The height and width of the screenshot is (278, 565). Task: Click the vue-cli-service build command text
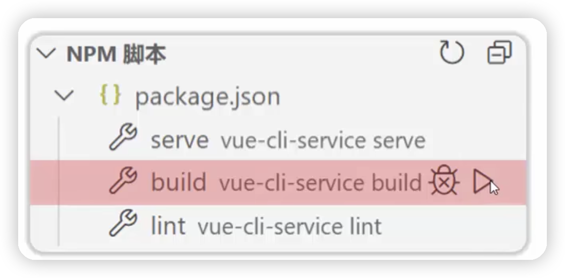(x=320, y=183)
